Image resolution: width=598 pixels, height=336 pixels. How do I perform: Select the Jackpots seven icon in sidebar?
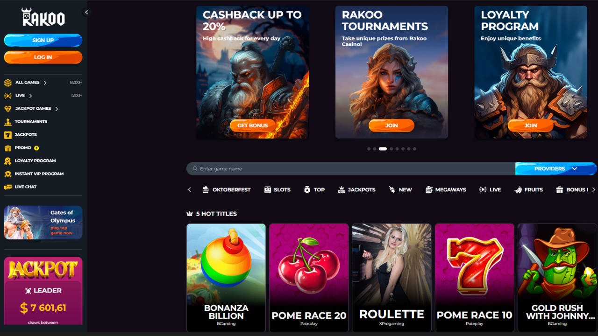[x=7, y=135]
